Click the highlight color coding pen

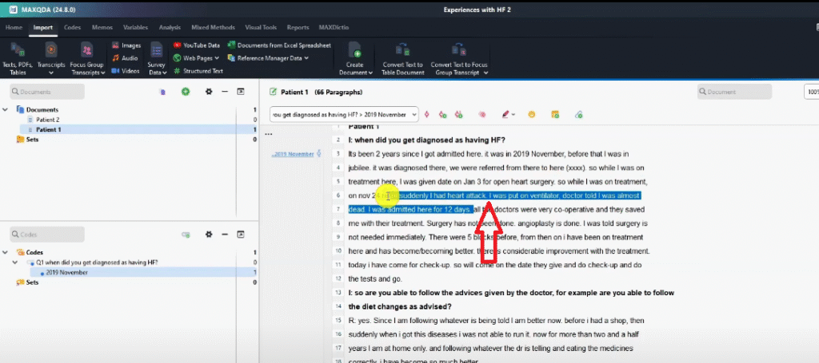click(x=505, y=115)
